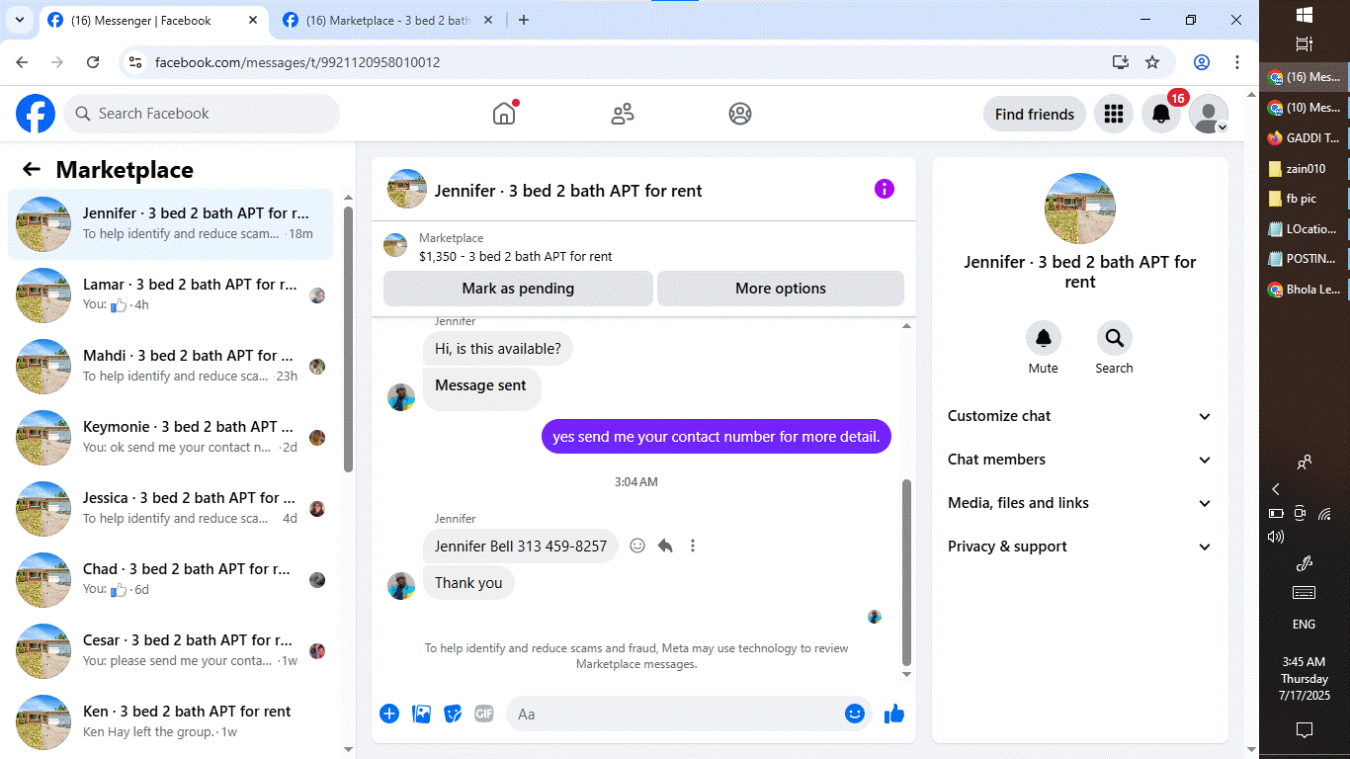Screen dimensions: 1350x759
Task: Click the Search Facebook field
Action: pos(202,114)
